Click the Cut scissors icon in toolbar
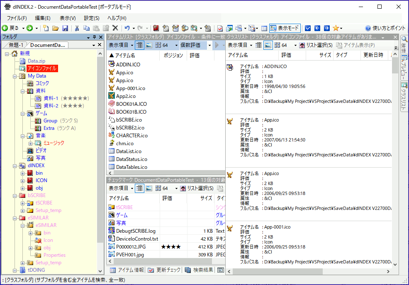This screenshot has width=409, height=285. click(x=76, y=28)
